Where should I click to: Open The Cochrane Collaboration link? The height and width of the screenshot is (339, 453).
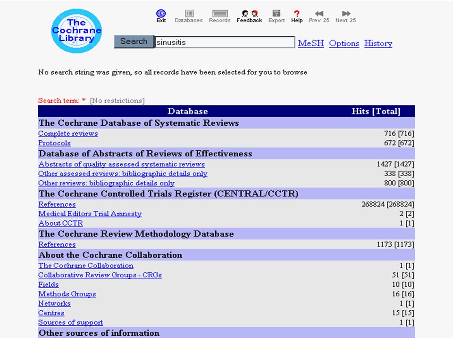(86, 266)
